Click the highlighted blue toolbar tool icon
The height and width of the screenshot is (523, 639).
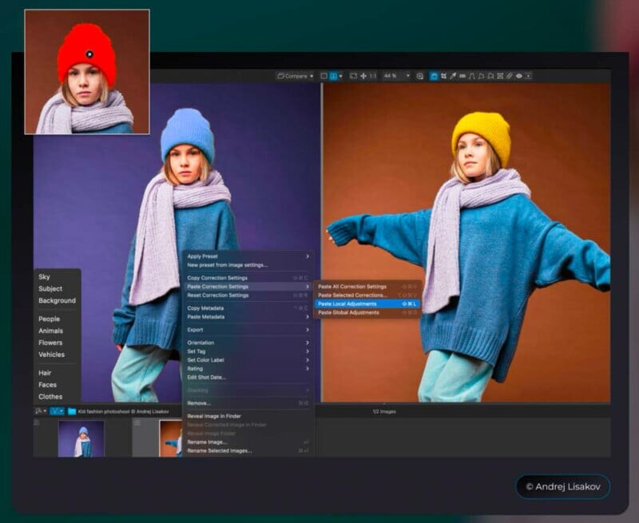(434, 76)
